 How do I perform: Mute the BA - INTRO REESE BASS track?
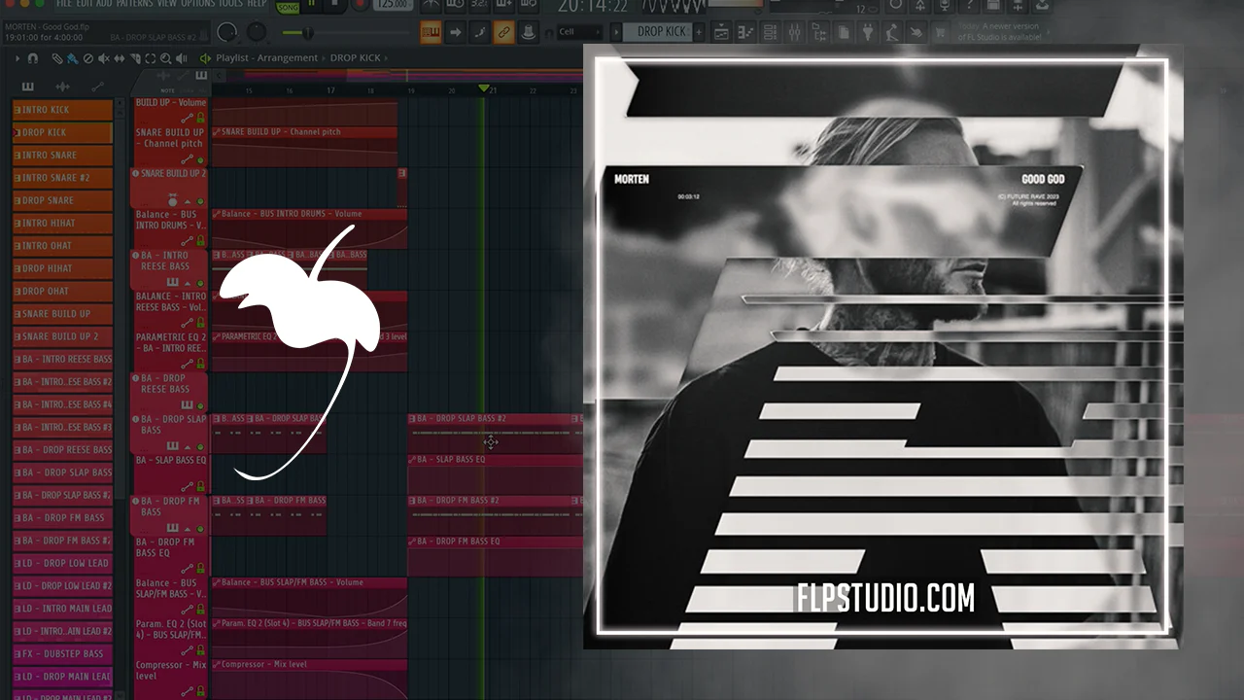(x=201, y=283)
